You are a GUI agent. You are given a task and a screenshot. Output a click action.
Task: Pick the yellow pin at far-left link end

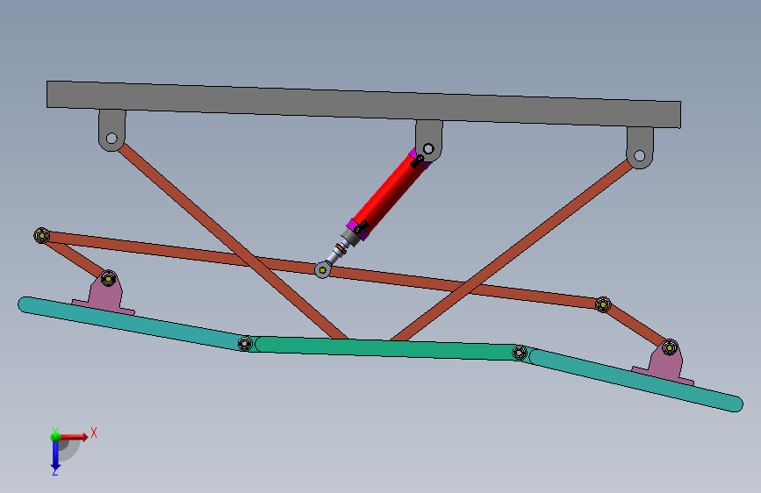(x=42, y=235)
